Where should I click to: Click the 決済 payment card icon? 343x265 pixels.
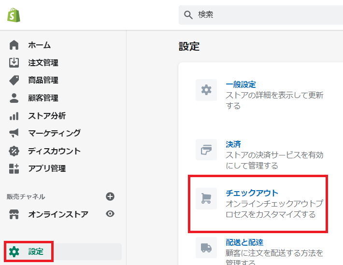coord(206,150)
